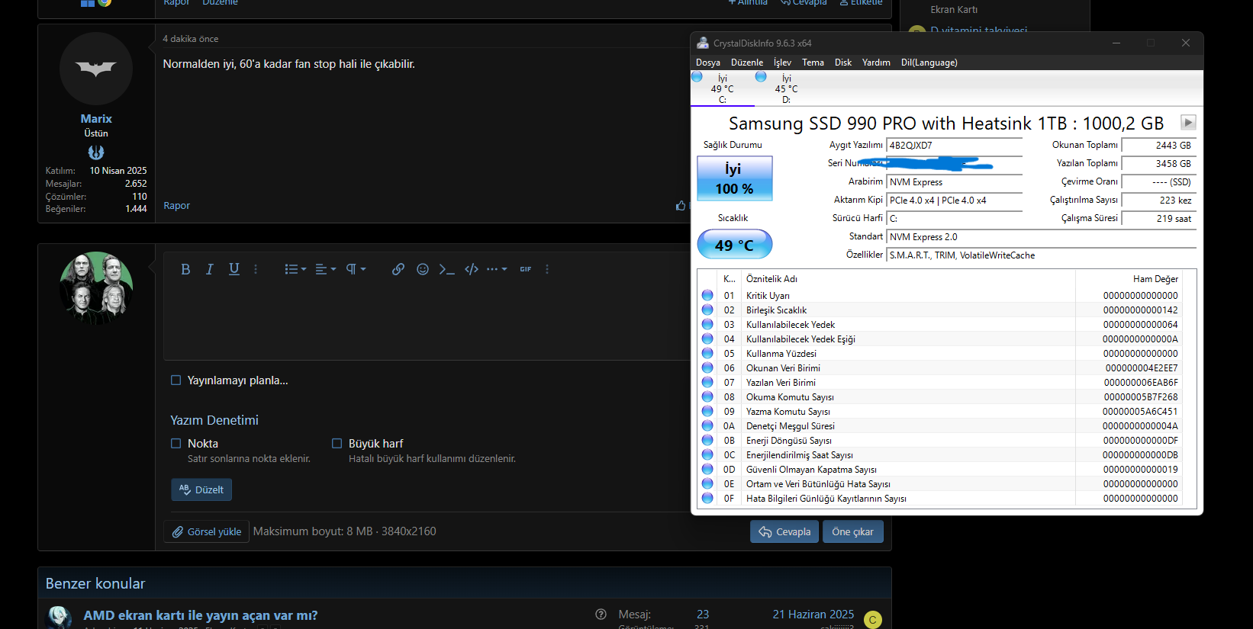Viewport: 1253px width, 629px height.
Task: Select the Denetçi Meşgul Süresi attribute row
Action: click(x=940, y=426)
